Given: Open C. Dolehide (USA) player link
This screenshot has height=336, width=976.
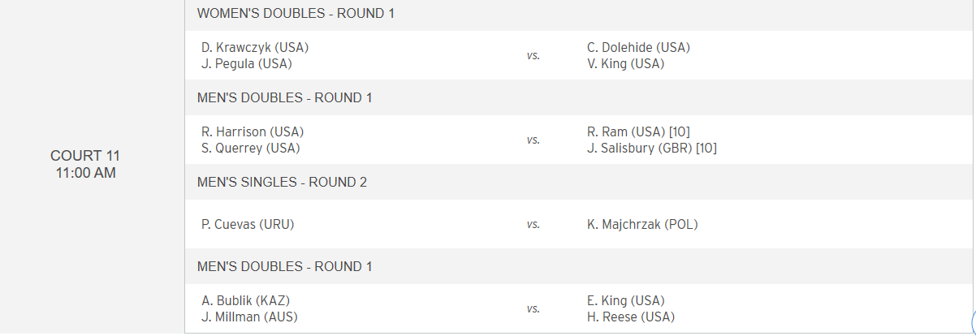Looking at the screenshot, I should point(638,47).
